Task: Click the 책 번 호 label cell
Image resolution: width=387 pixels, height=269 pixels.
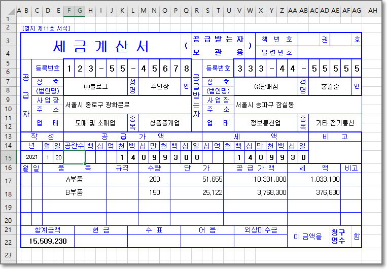Action: coord(276,39)
